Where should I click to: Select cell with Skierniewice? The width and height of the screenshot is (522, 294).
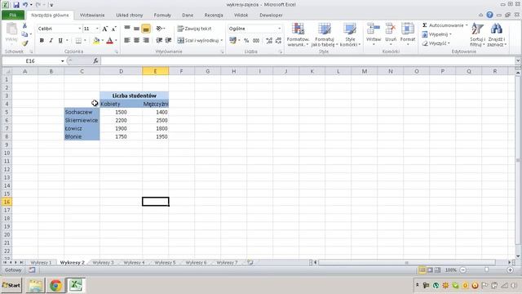82,120
